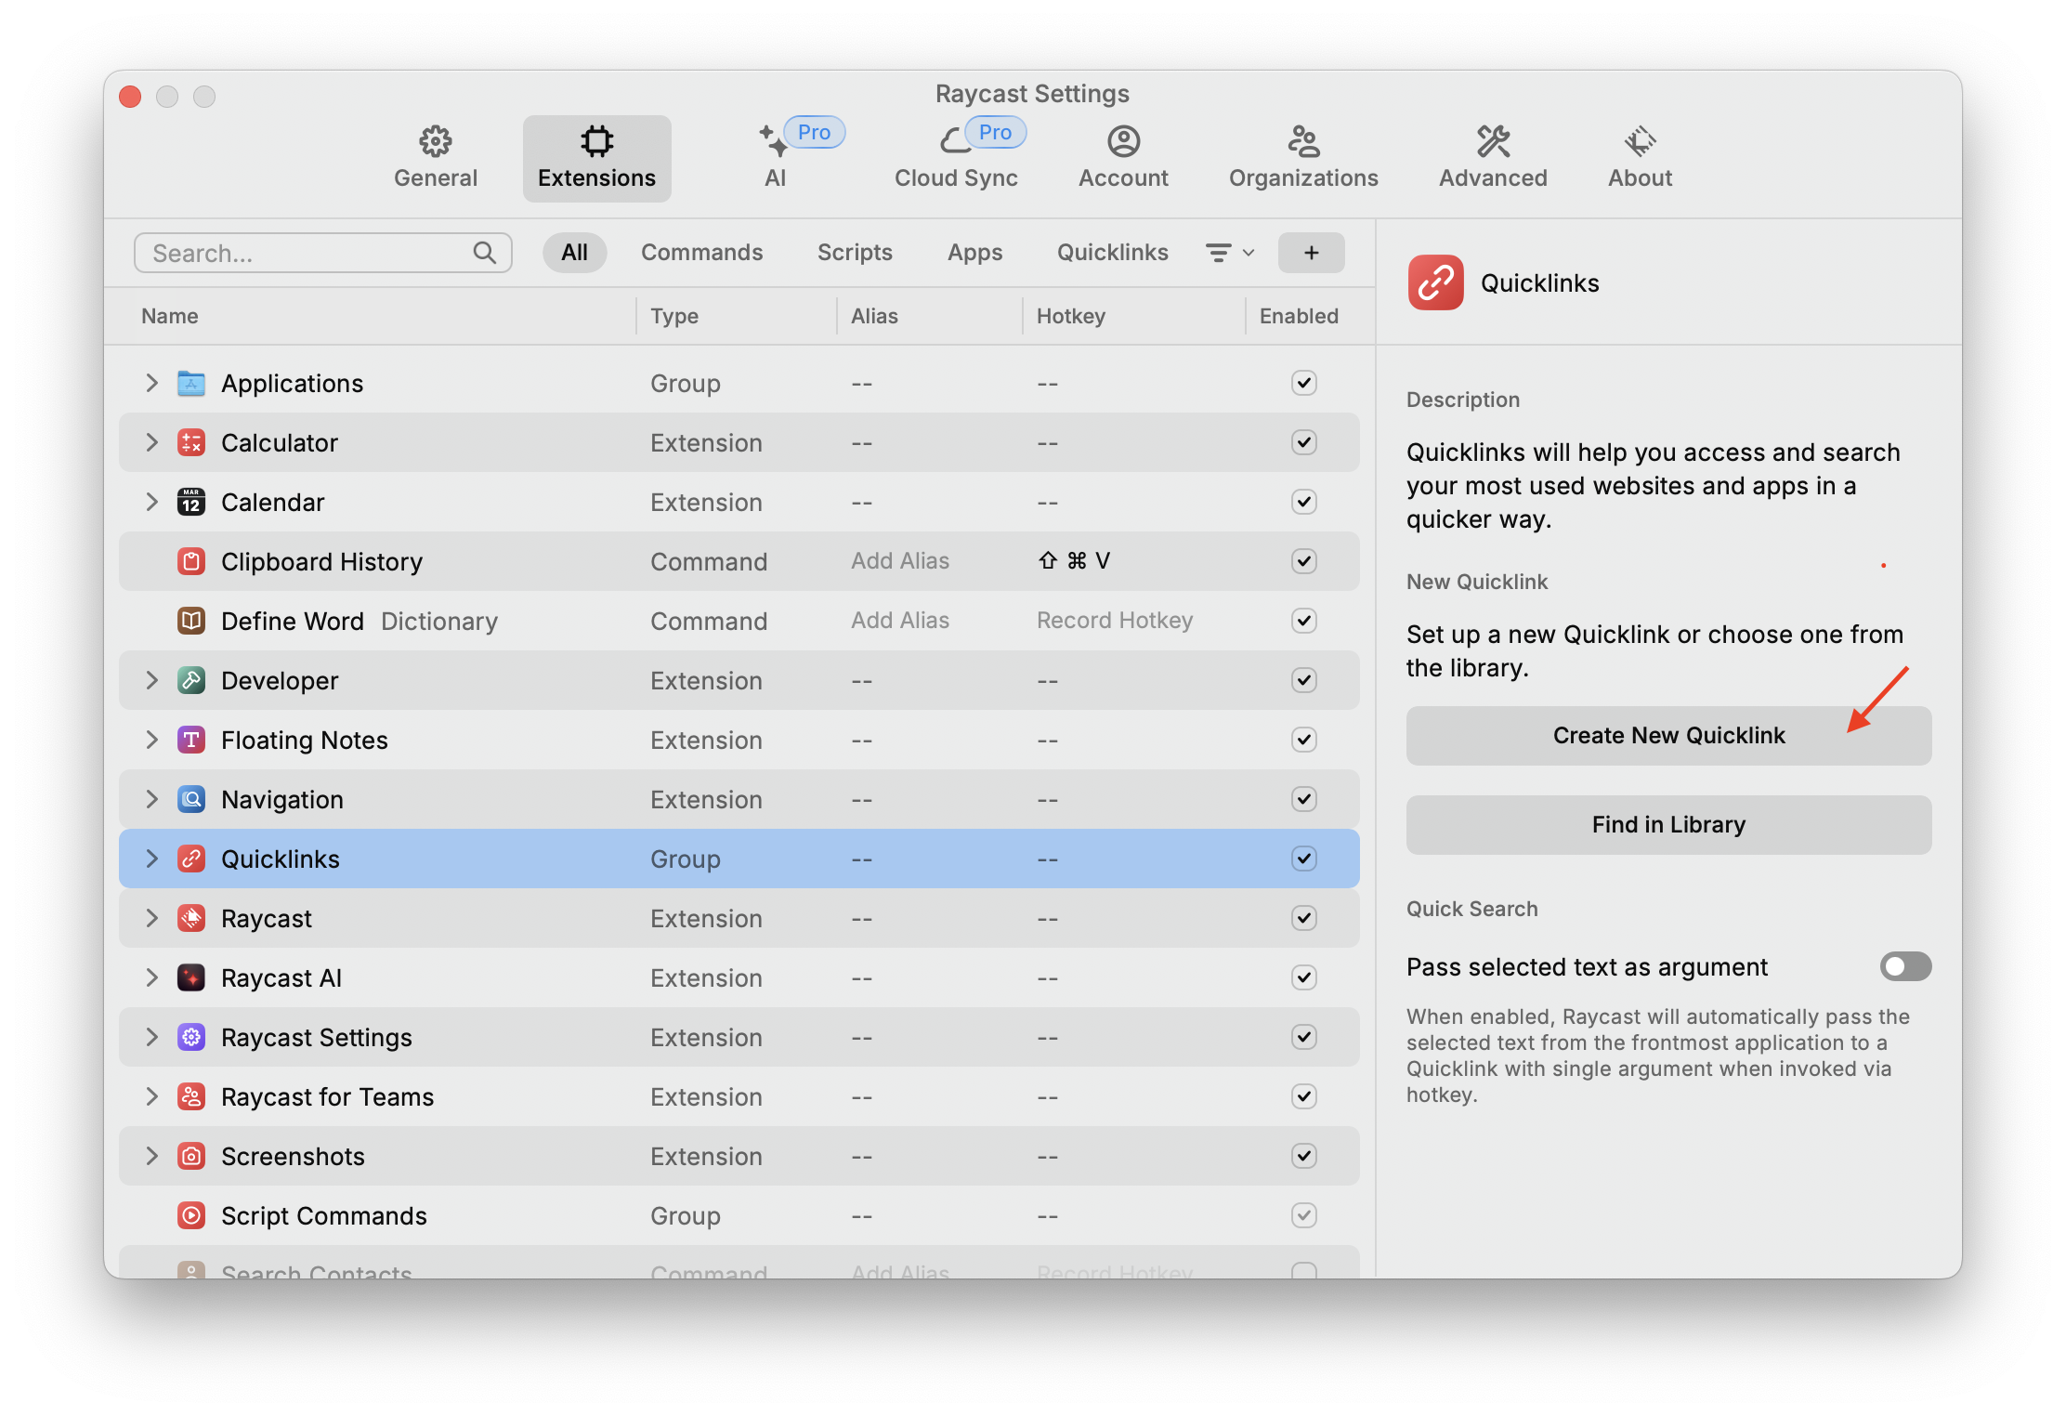2066x1416 pixels.
Task: Open Advanced tools icon tab
Action: (x=1493, y=142)
